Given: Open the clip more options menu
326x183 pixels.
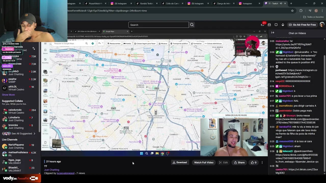Looking at the screenshot, I should pos(262,162).
